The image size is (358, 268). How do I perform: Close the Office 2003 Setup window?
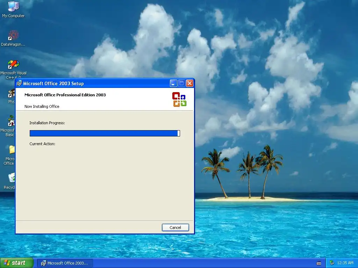point(189,83)
